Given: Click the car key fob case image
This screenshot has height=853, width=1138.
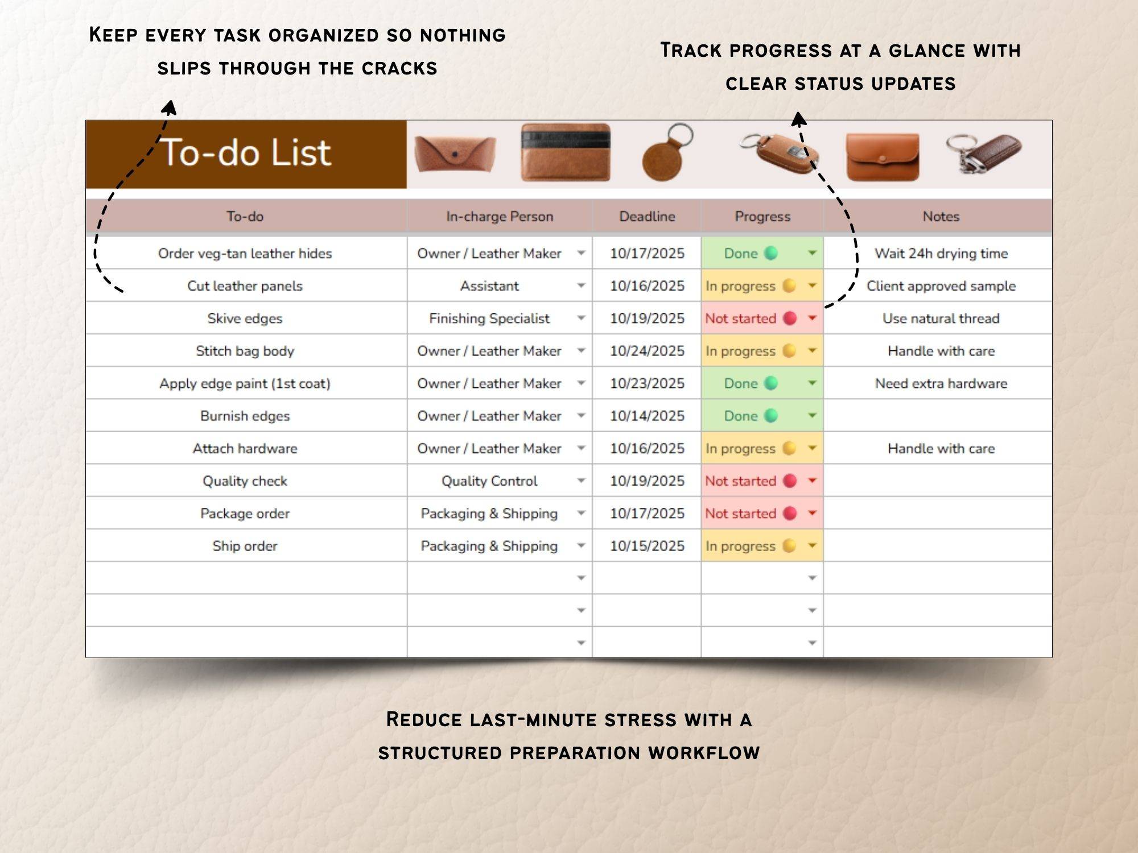Looking at the screenshot, I should pyautogui.click(x=780, y=153).
